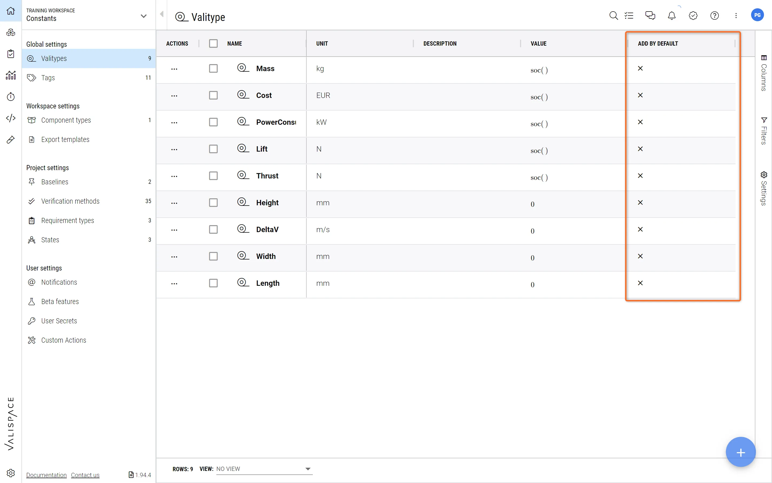Screen dimensions: 772x483
Task: Open actions menu for Cost row
Action: [174, 96]
